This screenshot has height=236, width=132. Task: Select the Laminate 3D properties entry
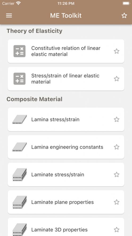click(x=66, y=227)
